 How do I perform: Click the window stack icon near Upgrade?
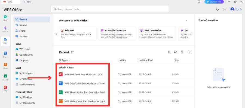click(199, 2)
